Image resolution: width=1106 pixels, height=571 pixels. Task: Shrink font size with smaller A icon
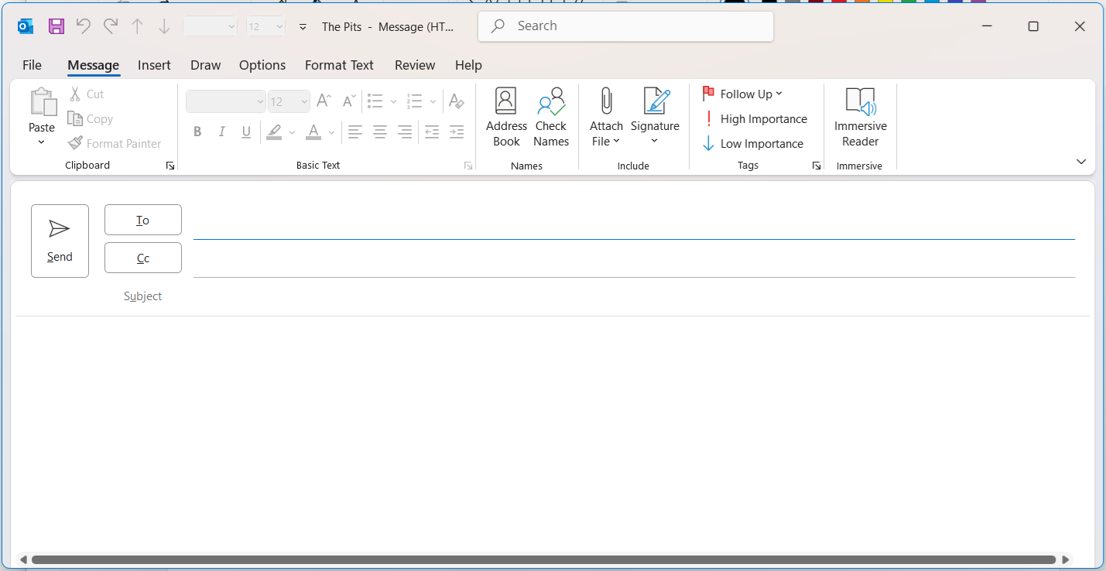tap(349, 101)
